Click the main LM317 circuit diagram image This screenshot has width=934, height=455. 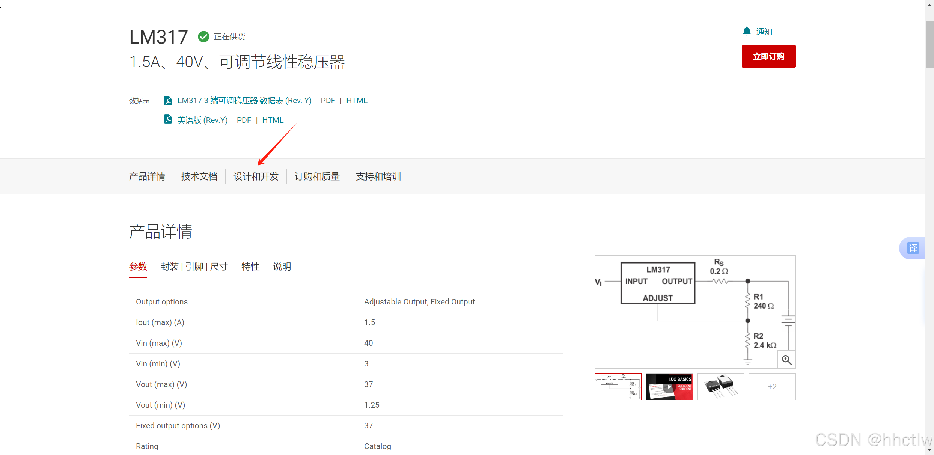695,312
